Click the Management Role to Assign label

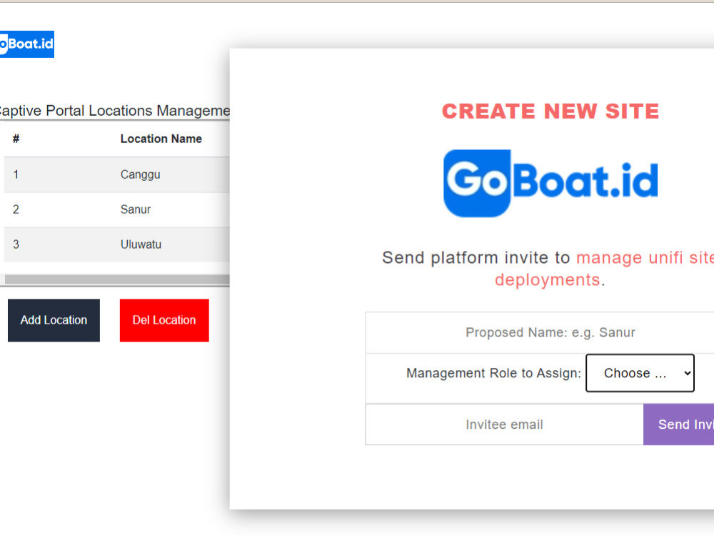coord(493,373)
